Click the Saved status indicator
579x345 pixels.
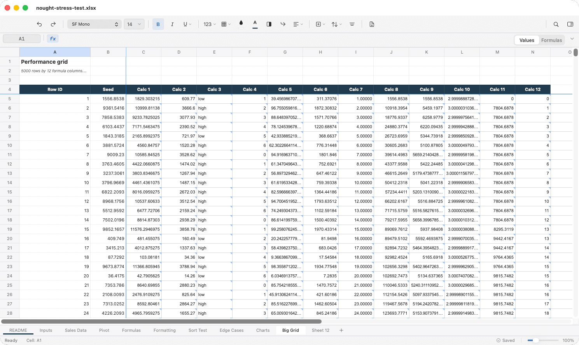tap(506, 340)
